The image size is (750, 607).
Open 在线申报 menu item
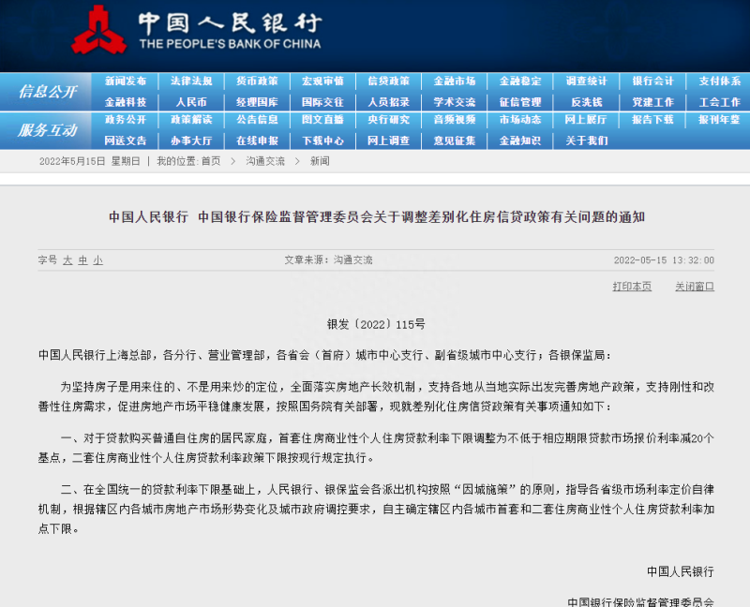point(257,141)
